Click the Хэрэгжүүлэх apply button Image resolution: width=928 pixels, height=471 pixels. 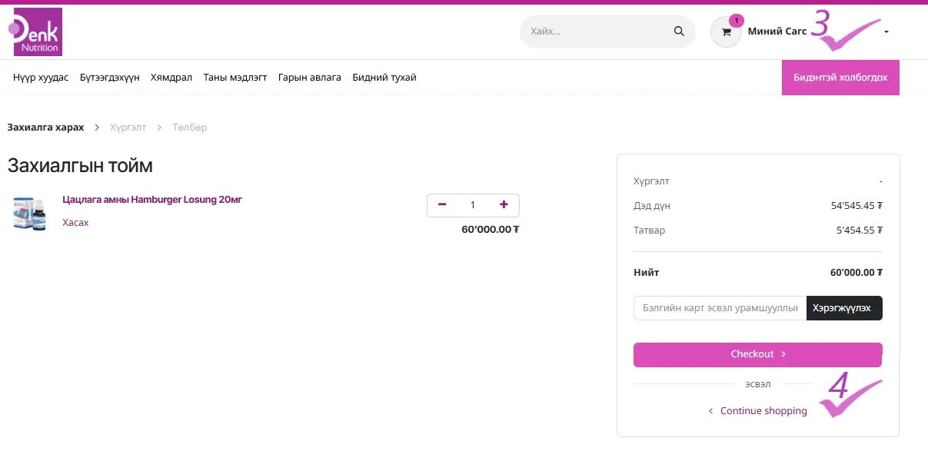[843, 308]
